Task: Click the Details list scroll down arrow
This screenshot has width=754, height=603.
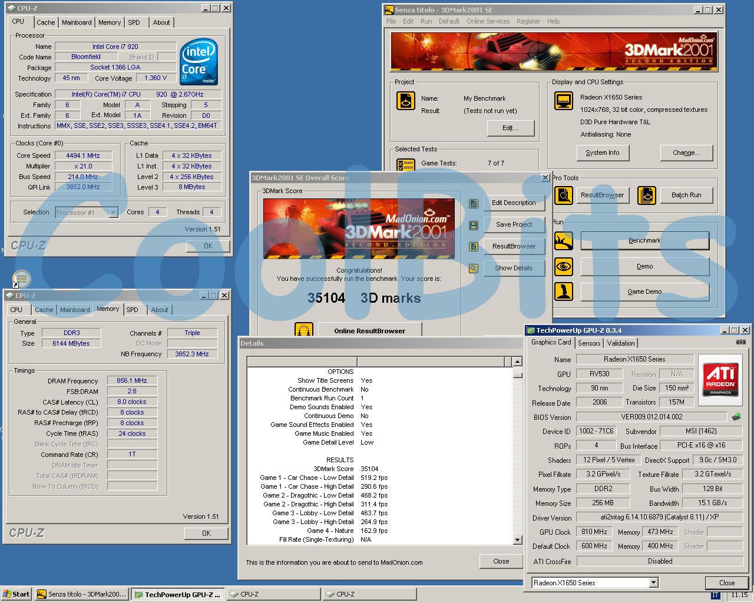Action: 517,539
